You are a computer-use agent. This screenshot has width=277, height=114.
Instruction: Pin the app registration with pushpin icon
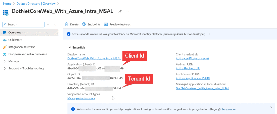pos(120,11)
